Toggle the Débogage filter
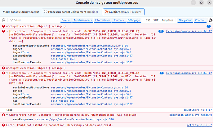The height and width of the screenshot is (129, 214). pos(134,20)
